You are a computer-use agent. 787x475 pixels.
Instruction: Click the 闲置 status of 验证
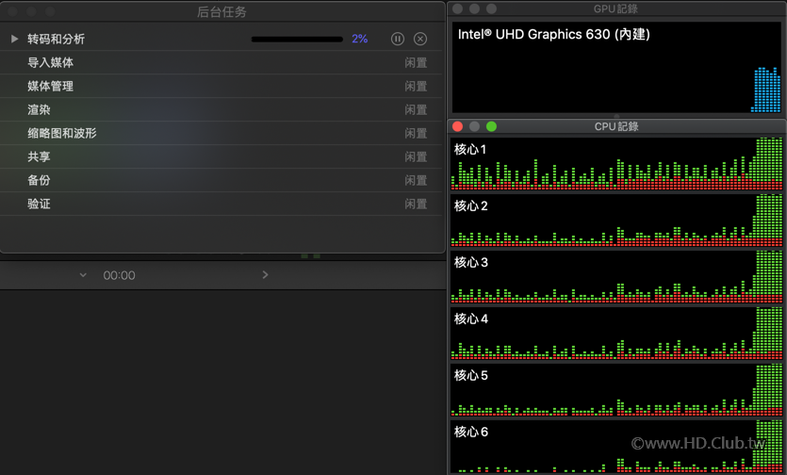(416, 205)
